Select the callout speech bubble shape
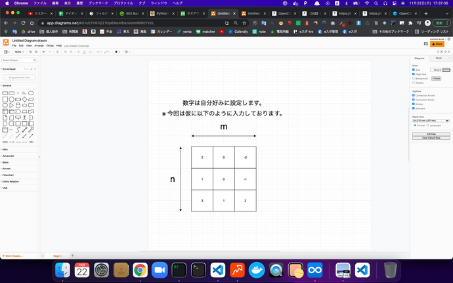This screenshot has width=453, height=283. point(18,118)
